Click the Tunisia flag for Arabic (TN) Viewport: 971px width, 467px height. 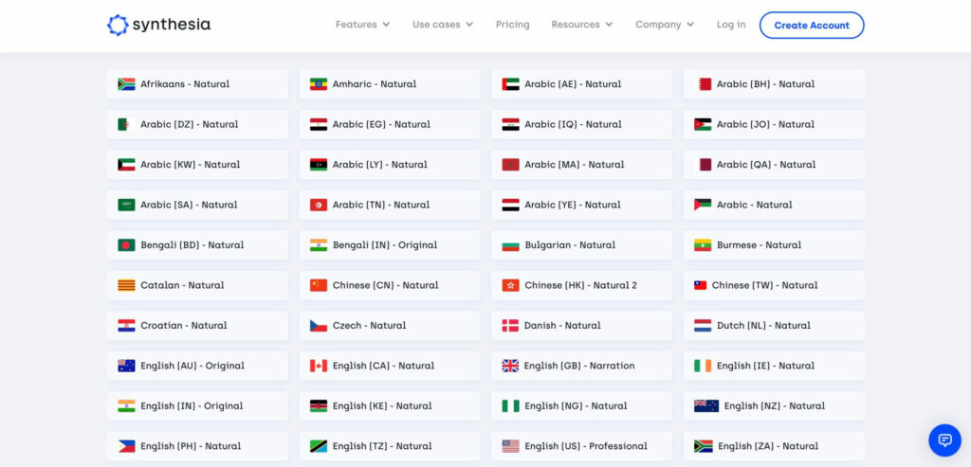point(319,205)
